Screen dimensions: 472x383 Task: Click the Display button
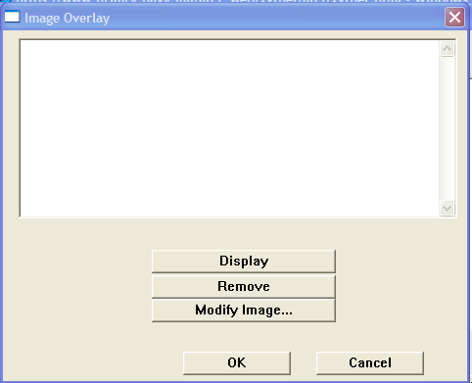tap(244, 262)
